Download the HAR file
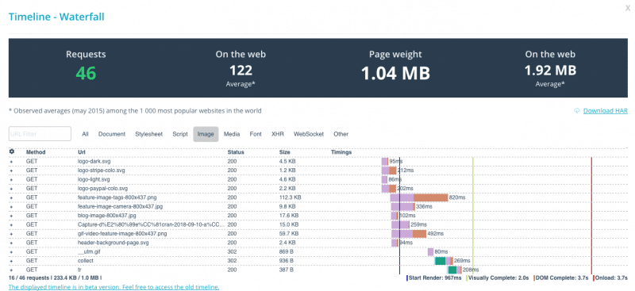 click(x=605, y=111)
